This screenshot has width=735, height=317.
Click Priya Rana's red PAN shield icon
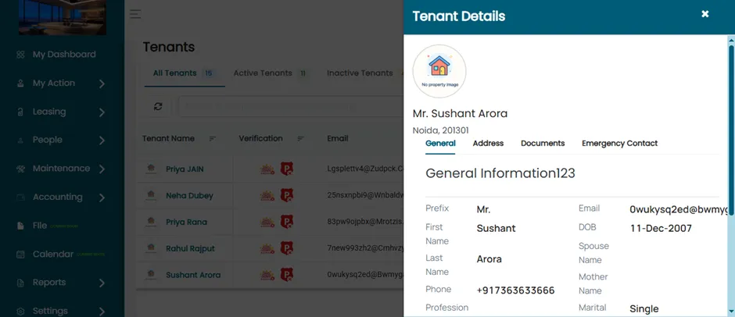click(287, 222)
